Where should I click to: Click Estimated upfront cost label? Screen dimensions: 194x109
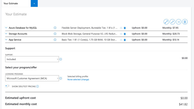click(20, 98)
